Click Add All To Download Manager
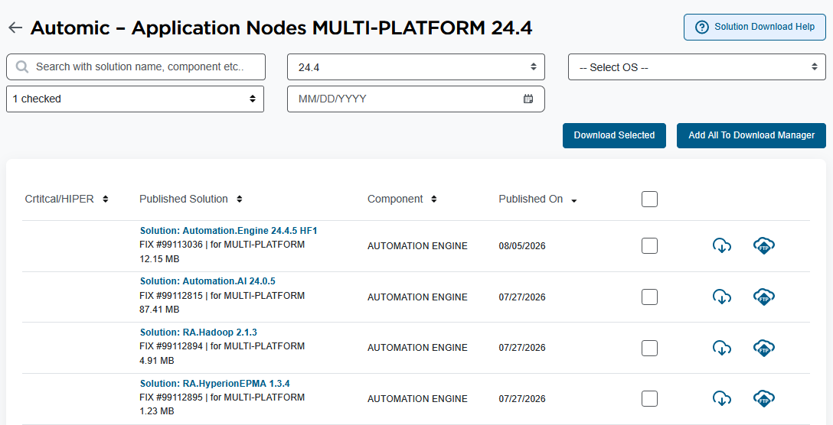833x425 pixels. point(751,135)
